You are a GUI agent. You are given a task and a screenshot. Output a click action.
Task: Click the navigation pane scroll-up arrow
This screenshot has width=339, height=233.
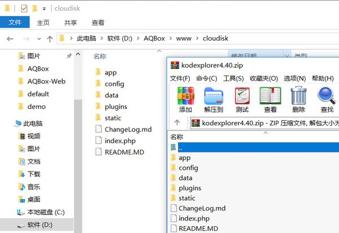pos(78,54)
